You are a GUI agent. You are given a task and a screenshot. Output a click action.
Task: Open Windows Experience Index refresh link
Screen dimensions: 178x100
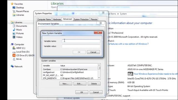[156, 74]
